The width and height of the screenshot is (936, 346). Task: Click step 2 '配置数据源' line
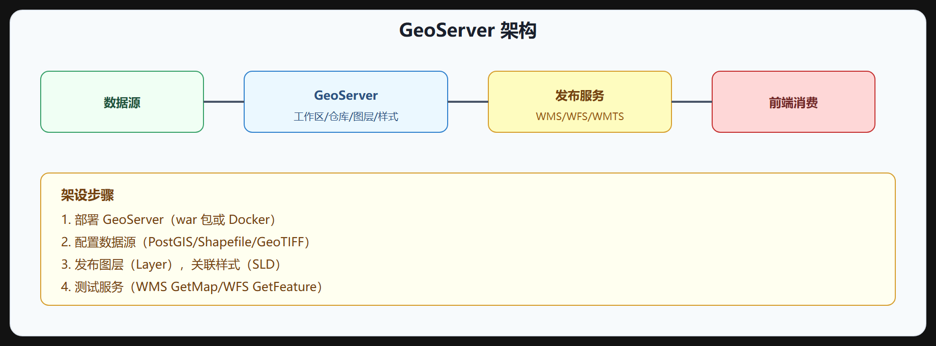tap(186, 242)
